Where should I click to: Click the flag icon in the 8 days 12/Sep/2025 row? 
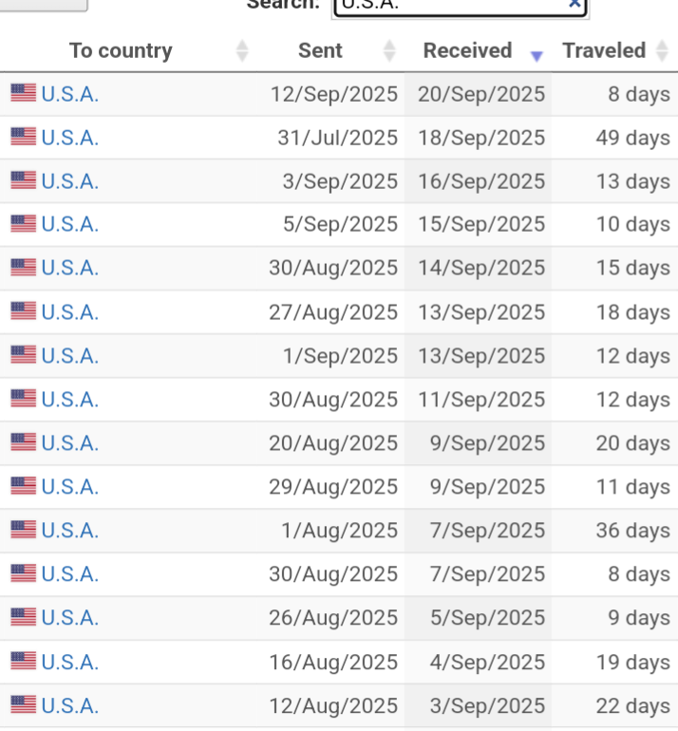(24, 93)
